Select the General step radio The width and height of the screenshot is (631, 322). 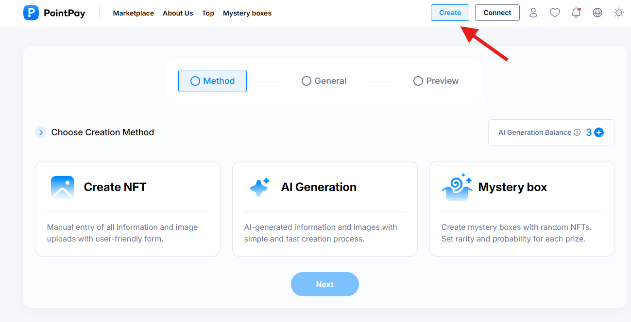[x=307, y=81]
